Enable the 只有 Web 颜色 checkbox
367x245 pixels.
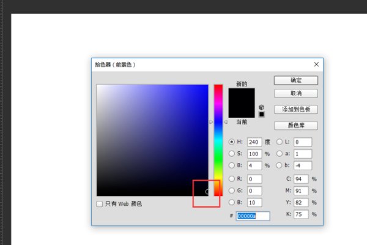100,203
